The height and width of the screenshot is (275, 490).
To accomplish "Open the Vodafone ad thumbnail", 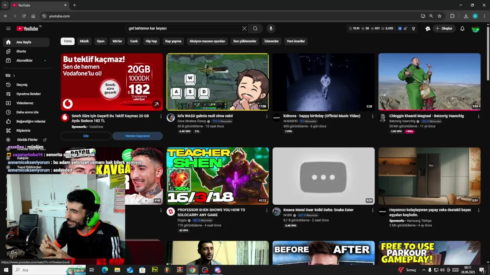I will coord(112,82).
